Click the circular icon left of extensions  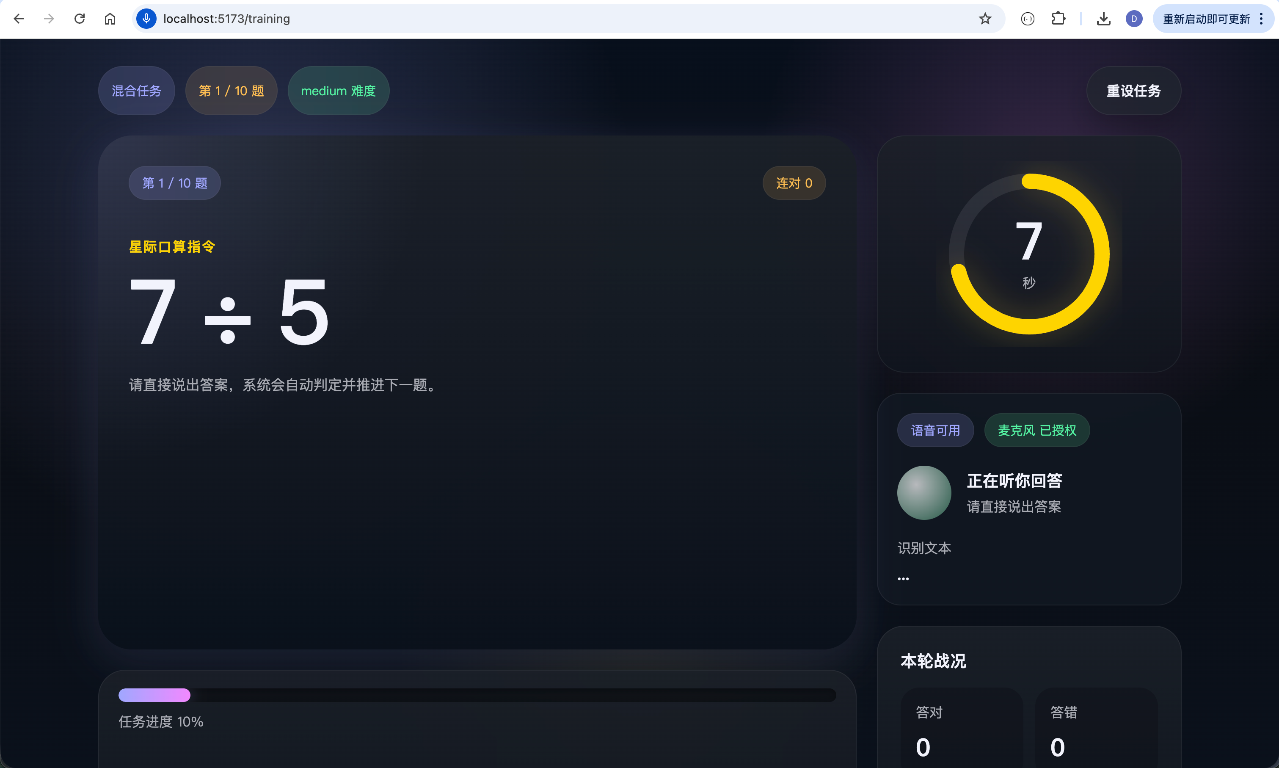click(x=1028, y=19)
